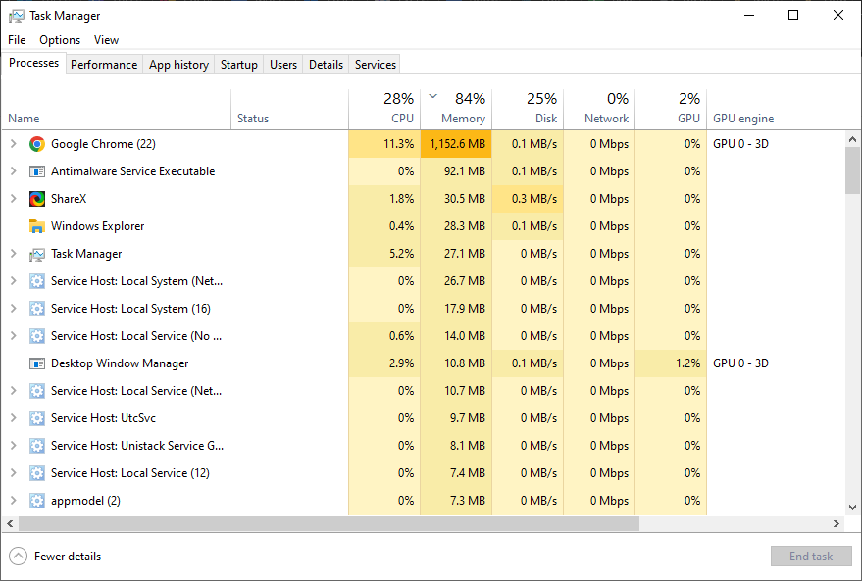Select the ShareX process icon
862x581 pixels.
click(x=37, y=199)
